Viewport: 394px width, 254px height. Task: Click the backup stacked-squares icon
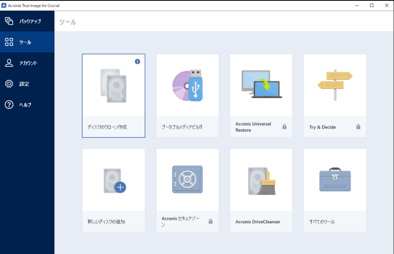coord(9,21)
